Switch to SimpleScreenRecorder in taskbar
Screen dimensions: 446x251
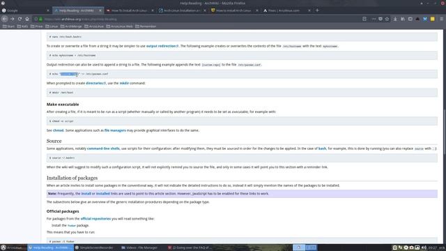click(94, 248)
